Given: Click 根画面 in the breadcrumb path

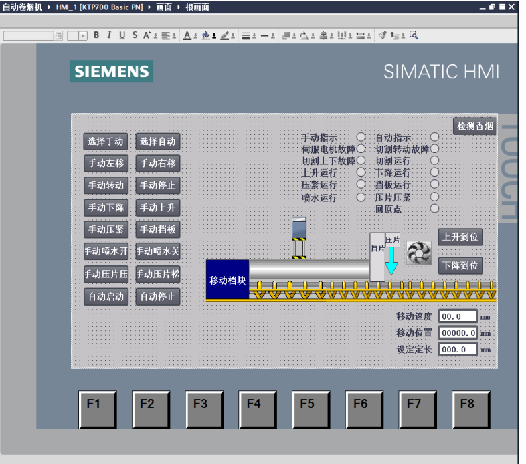Looking at the screenshot, I should (x=197, y=7).
